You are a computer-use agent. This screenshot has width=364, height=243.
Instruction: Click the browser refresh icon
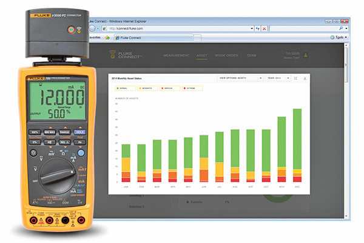pyautogui.click(x=258, y=28)
